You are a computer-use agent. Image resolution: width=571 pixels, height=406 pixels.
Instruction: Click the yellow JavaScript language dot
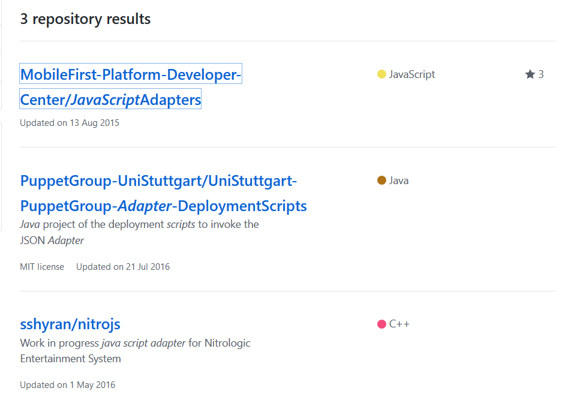(x=381, y=74)
